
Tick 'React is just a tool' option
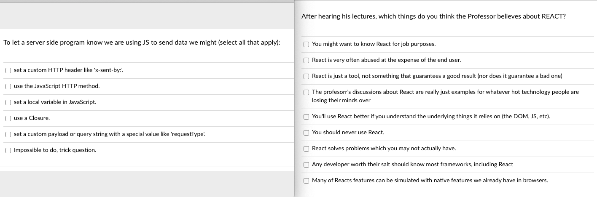(307, 76)
